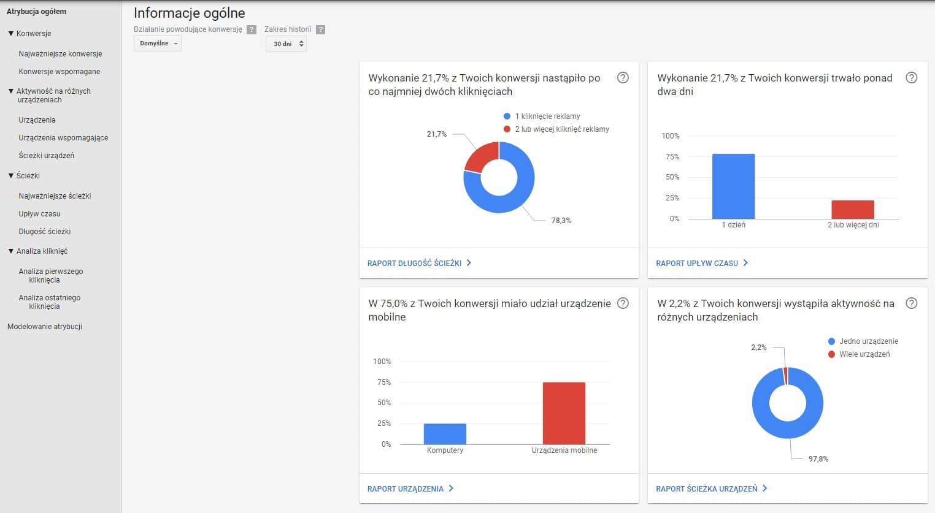The height and width of the screenshot is (513, 935).
Task: Click the red legend dot for 2 lub więcej kliknięć
Action: (x=507, y=129)
